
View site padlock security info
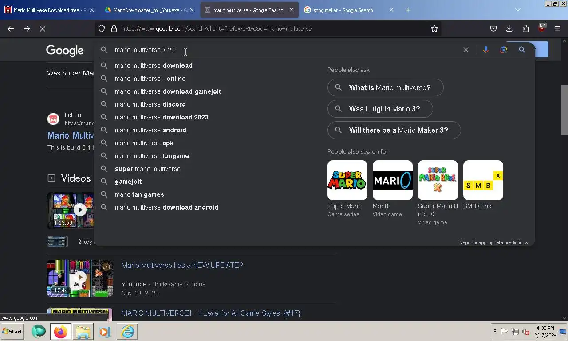[x=114, y=28]
